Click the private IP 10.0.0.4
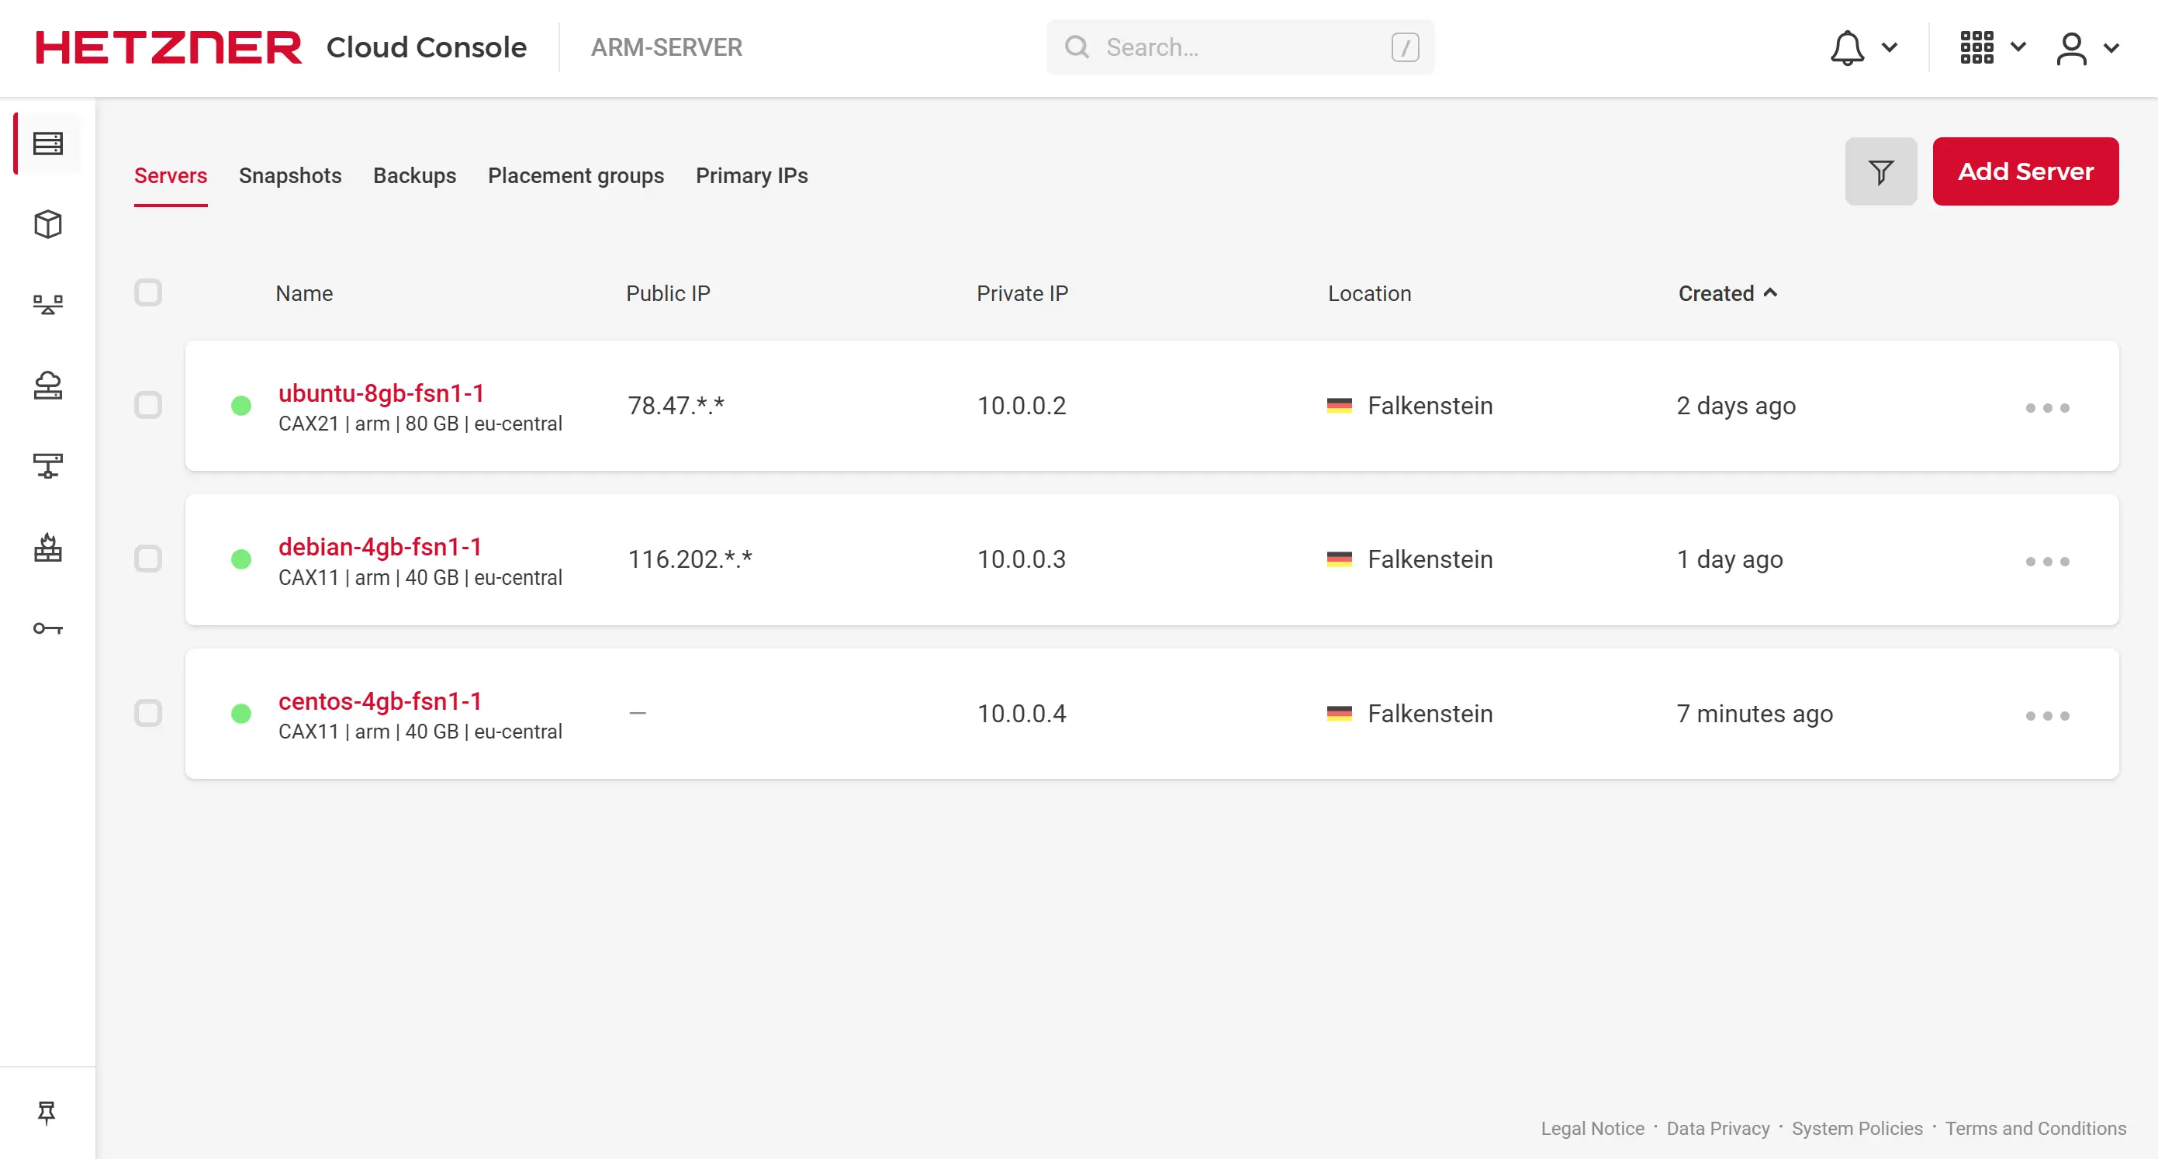Viewport: 2158px width, 1159px height. (x=1021, y=713)
